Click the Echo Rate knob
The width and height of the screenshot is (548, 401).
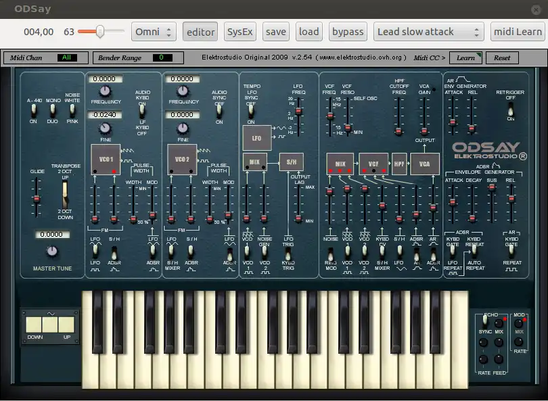click(483, 359)
